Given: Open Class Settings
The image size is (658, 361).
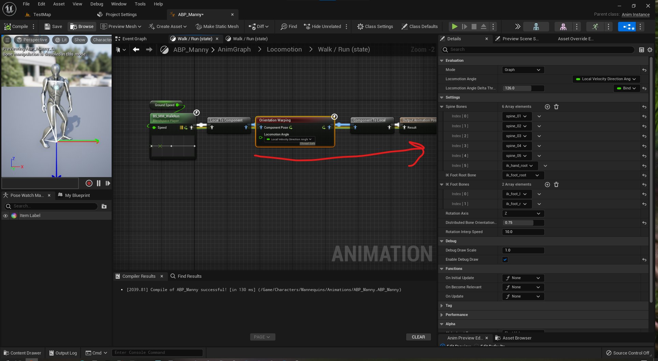Looking at the screenshot, I should point(375,26).
